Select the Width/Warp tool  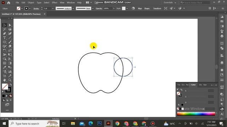(x=5, y=55)
